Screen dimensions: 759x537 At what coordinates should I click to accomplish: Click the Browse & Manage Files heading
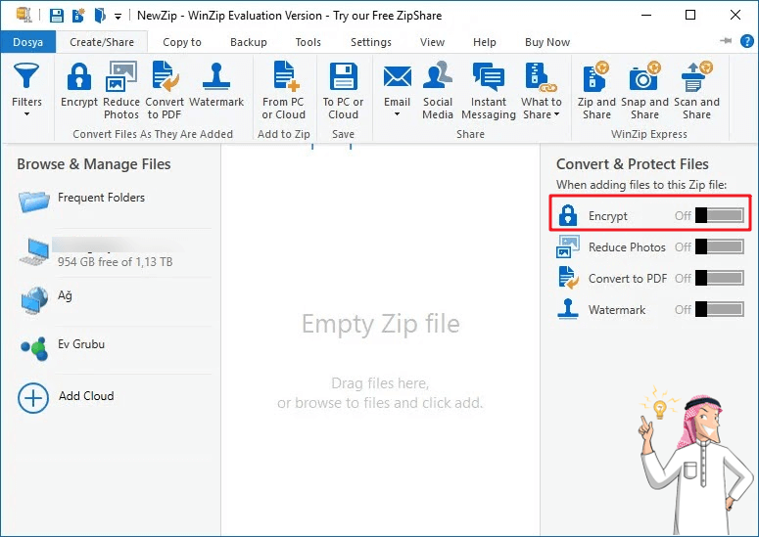[94, 164]
